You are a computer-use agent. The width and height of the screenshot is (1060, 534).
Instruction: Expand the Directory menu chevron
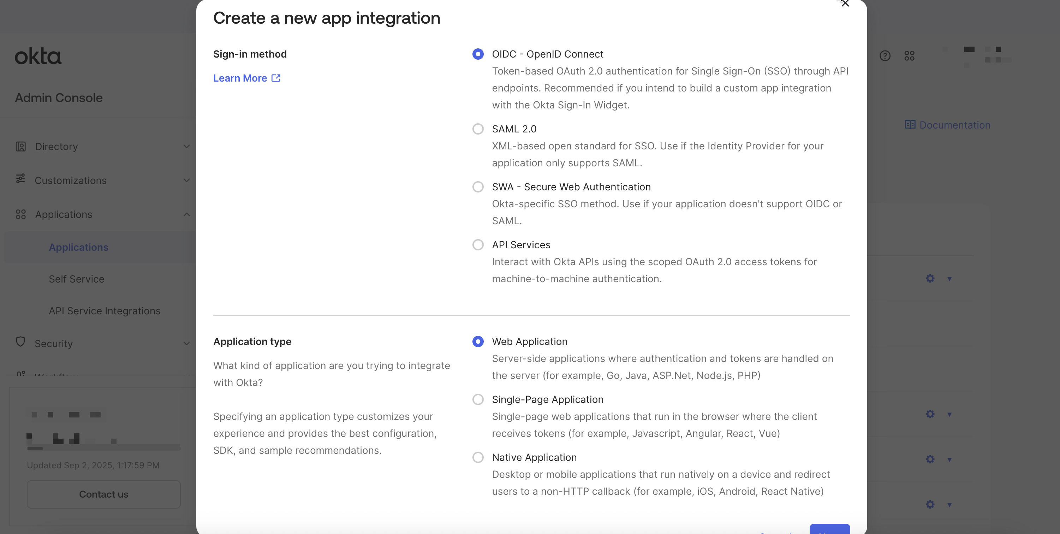coord(187,147)
